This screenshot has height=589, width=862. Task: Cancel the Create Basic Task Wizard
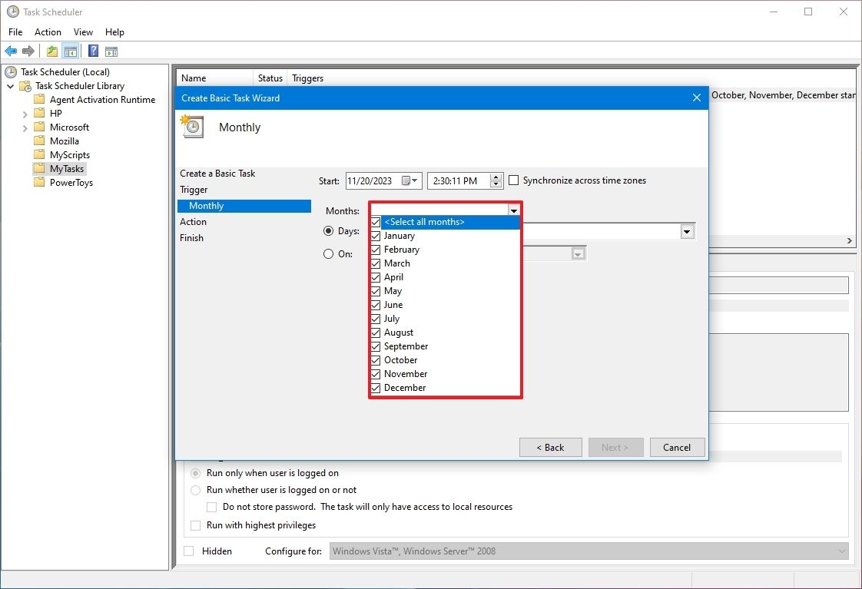[x=677, y=447]
